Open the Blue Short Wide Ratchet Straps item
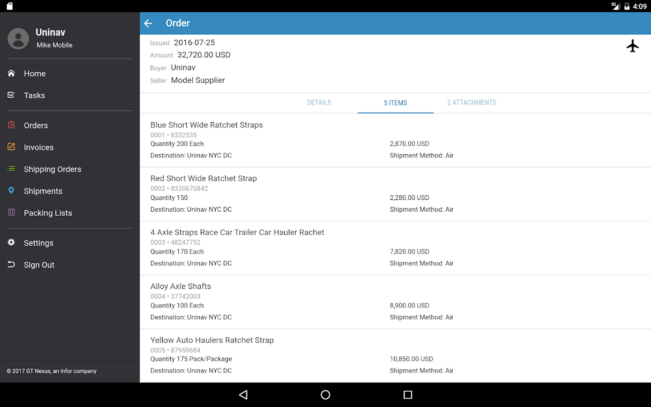Screen dimensions: 651x407 tap(316, 139)
